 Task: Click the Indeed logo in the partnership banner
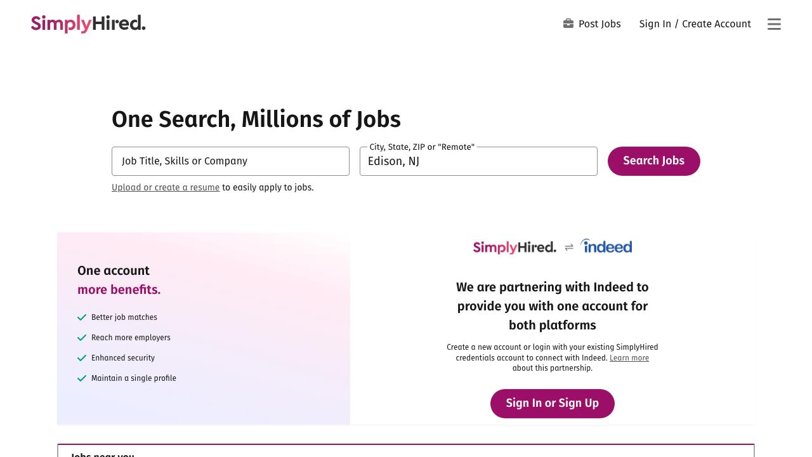click(606, 246)
